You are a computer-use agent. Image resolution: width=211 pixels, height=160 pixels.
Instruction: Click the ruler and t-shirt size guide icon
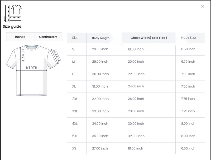tap(13, 13)
